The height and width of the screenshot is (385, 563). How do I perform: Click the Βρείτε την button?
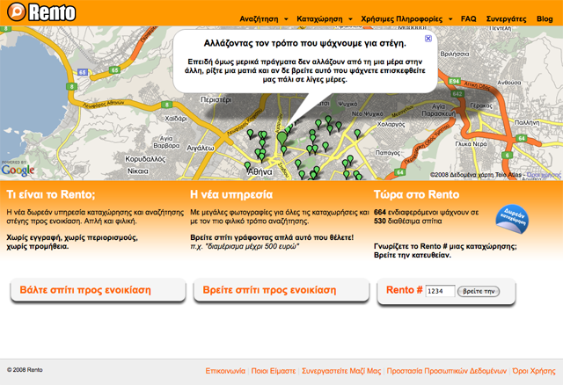tap(479, 291)
